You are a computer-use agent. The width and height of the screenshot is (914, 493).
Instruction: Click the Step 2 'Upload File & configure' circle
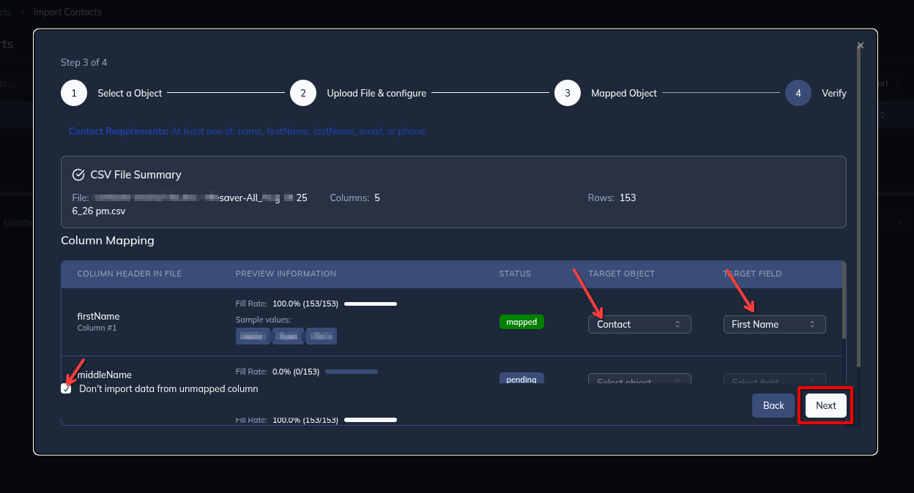[x=303, y=93]
